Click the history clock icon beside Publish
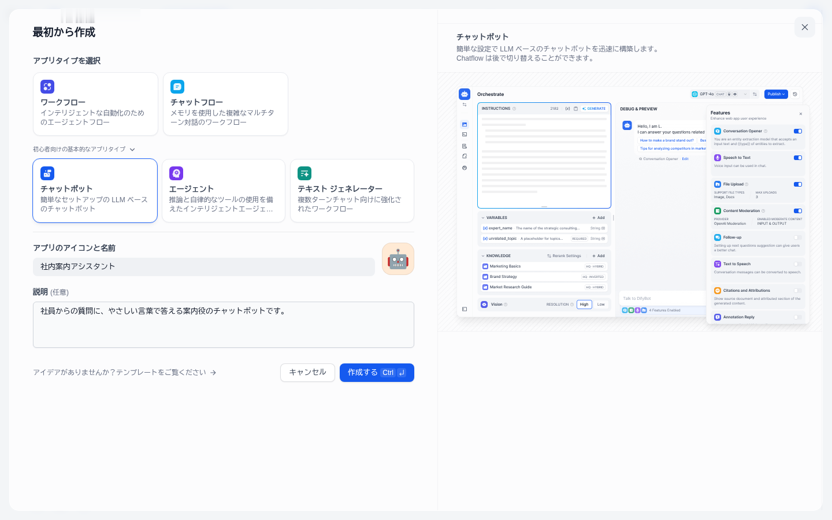 click(x=795, y=94)
